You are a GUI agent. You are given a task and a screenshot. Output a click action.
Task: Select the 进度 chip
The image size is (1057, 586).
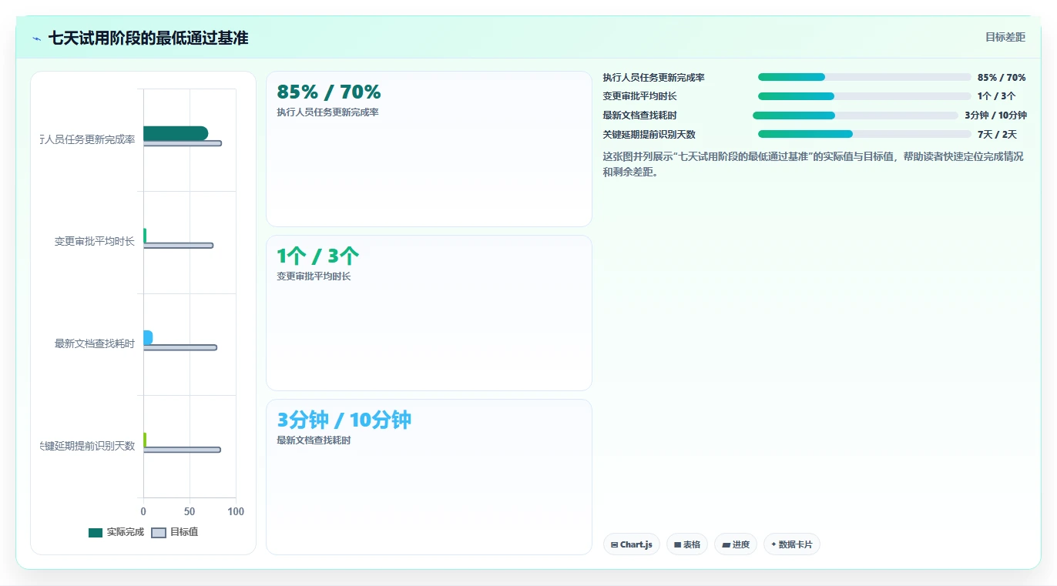[736, 544]
